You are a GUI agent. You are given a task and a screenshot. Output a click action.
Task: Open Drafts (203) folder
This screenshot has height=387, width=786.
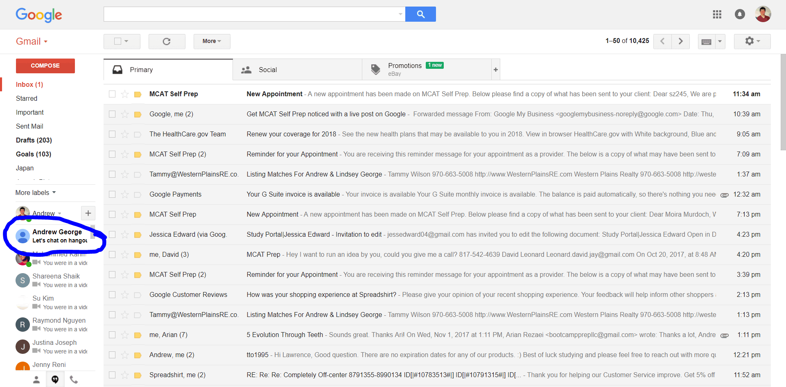[x=34, y=140]
